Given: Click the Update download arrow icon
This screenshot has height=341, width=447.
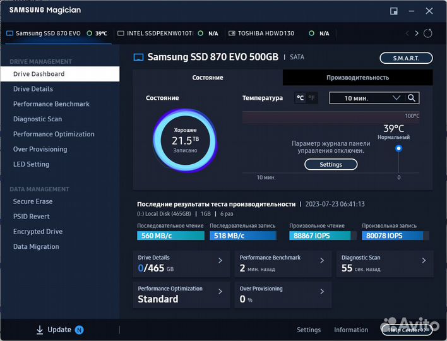Looking at the screenshot, I should point(40,330).
